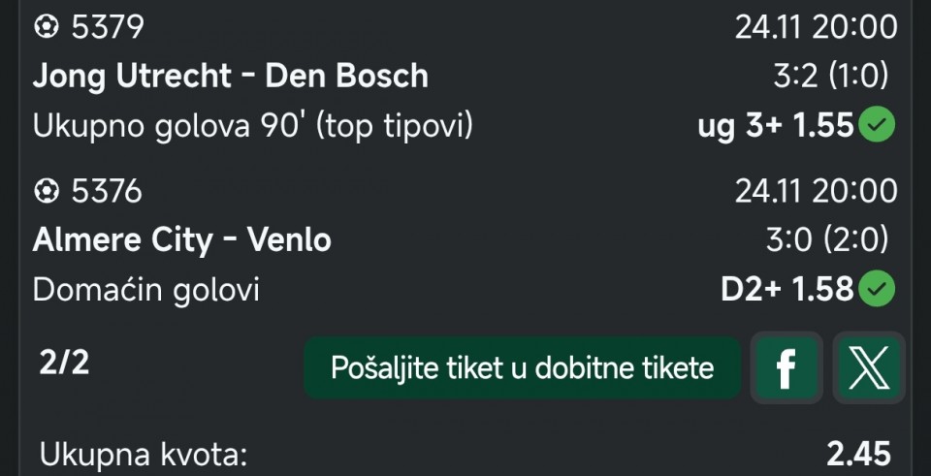The image size is (931, 476).
Task: Click the match code 5376
Action: point(108,192)
